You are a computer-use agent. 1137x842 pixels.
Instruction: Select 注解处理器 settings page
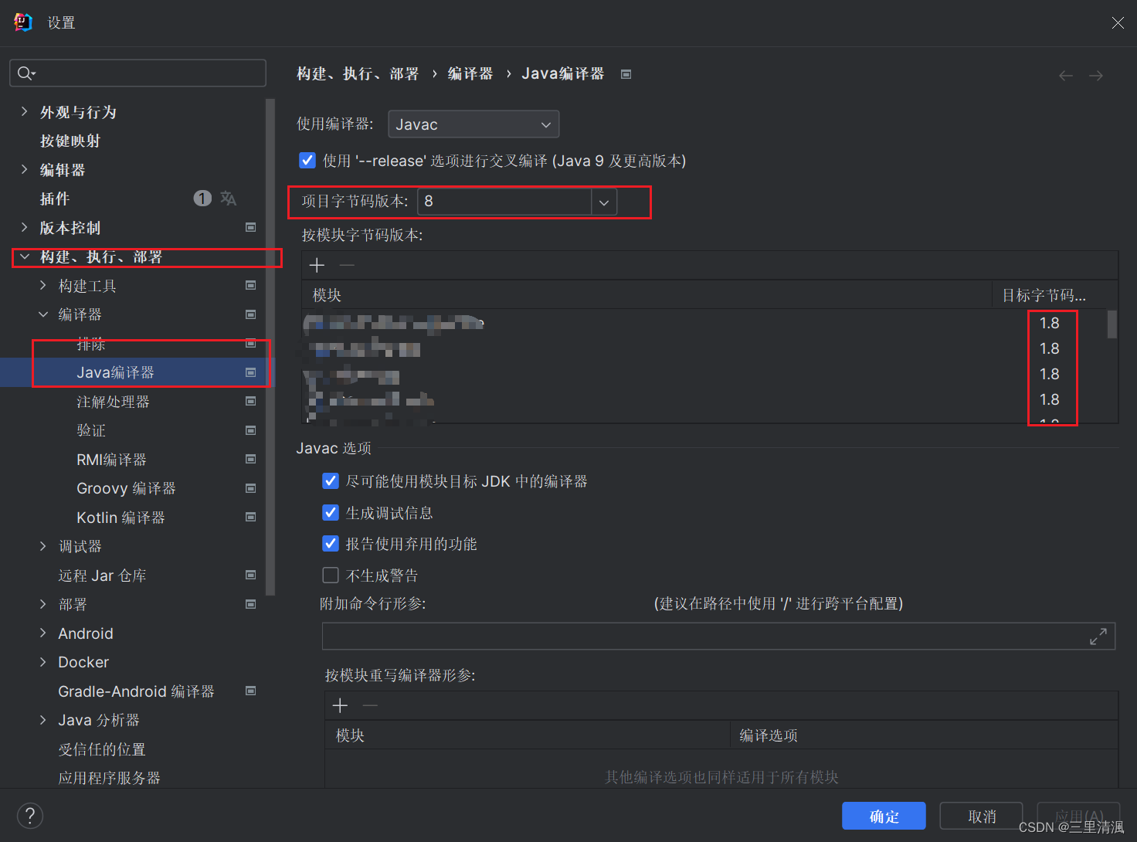tap(113, 402)
